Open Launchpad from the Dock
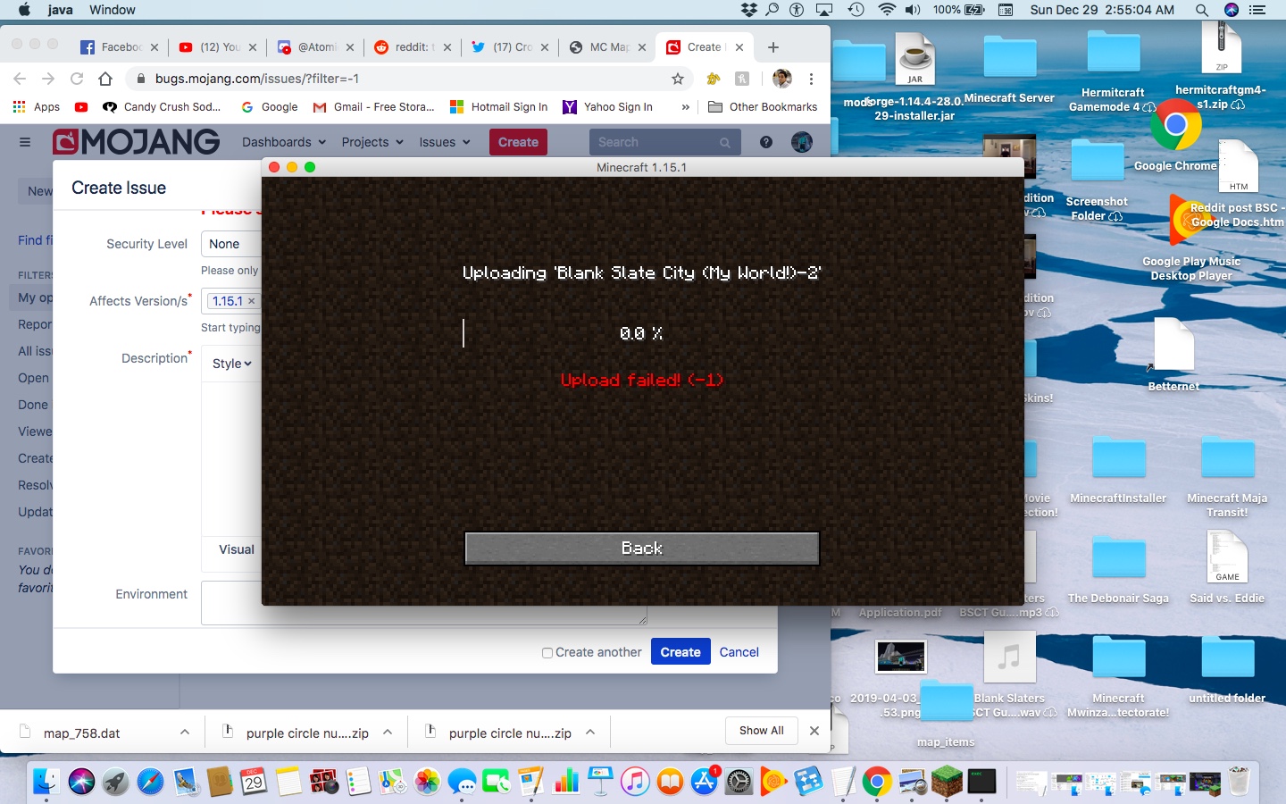Viewport: 1286px width, 804px height. pyautogui.click(x=116, y=782)
